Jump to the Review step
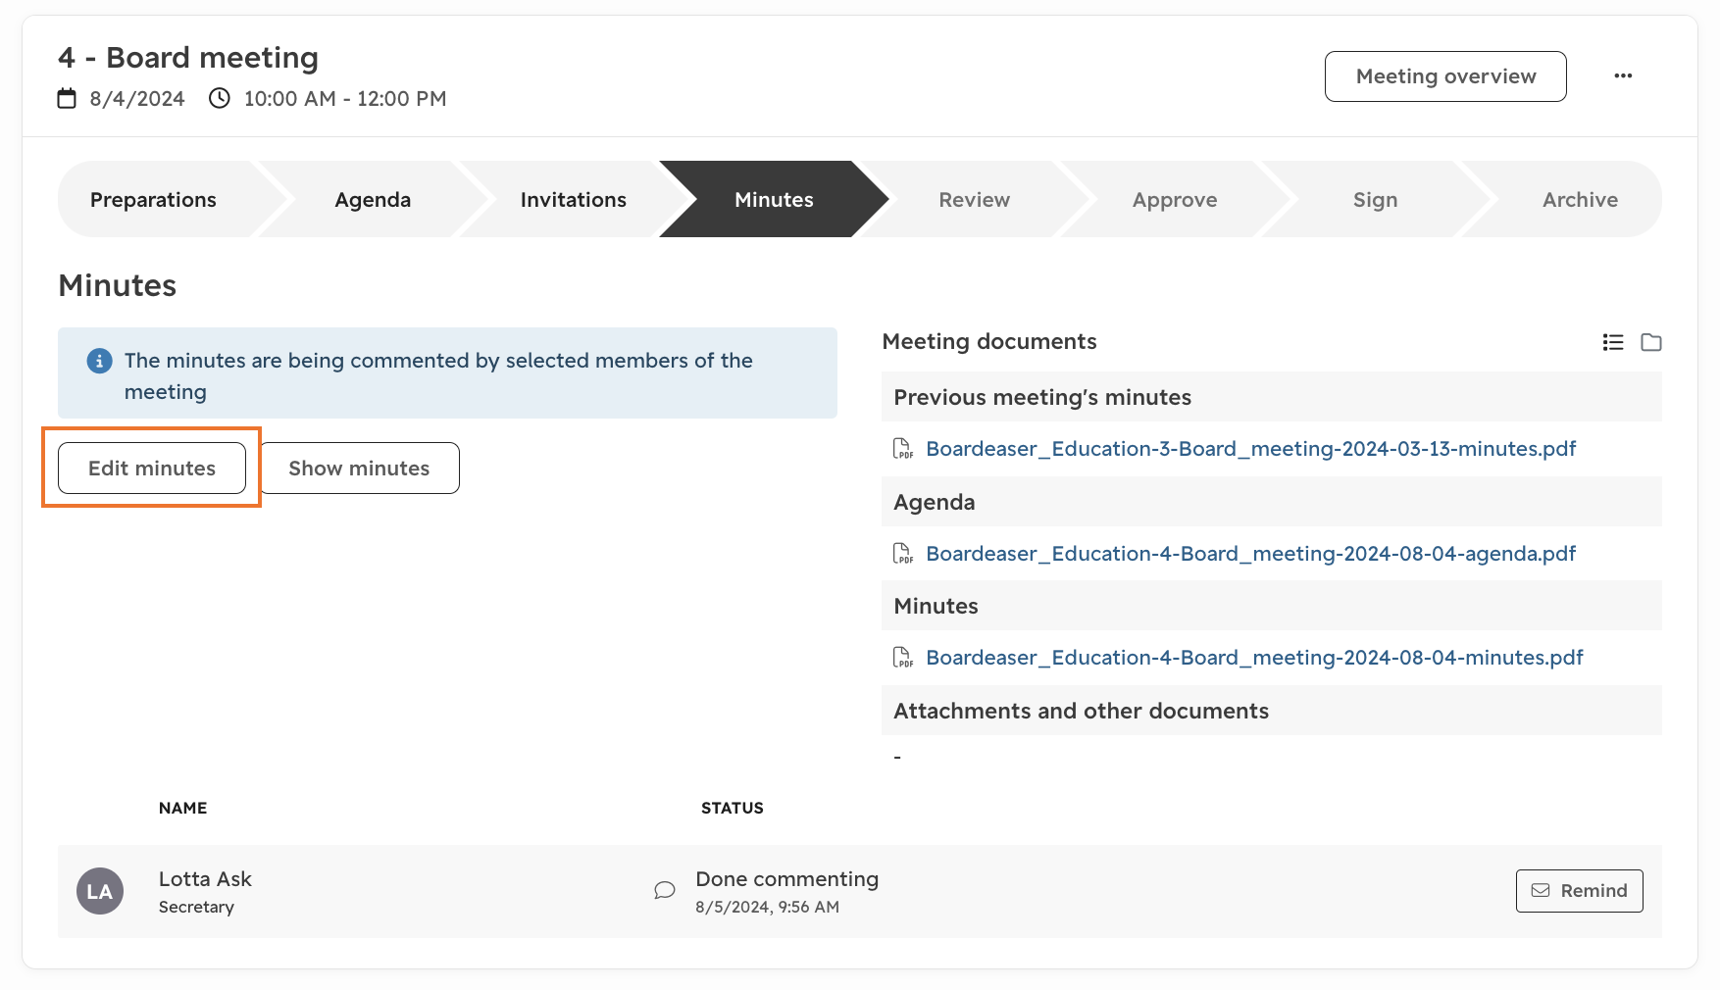The width and height of the screenshot is (1720, 990). 974,199
